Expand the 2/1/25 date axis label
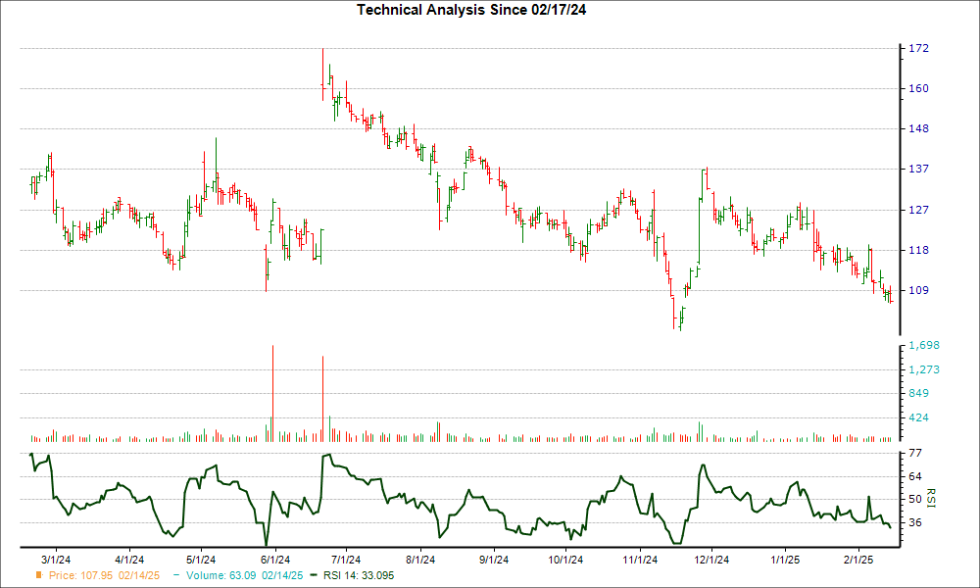The image size is (980, 588). (x=857, y=557)
